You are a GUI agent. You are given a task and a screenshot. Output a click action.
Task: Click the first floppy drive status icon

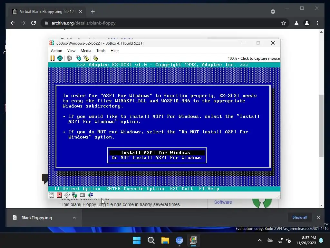click(x=52, y=195)
